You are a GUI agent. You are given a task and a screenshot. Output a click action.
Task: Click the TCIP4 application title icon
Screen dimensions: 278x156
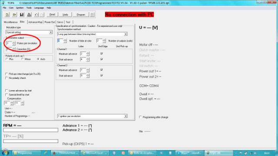click(3, 3)
